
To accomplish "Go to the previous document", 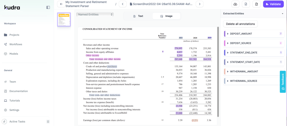I will (x=123, y=4).
